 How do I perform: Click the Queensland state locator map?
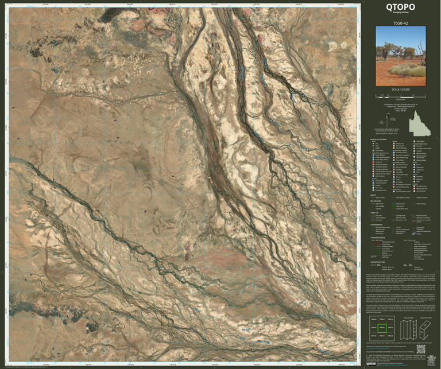coord(420,123)
